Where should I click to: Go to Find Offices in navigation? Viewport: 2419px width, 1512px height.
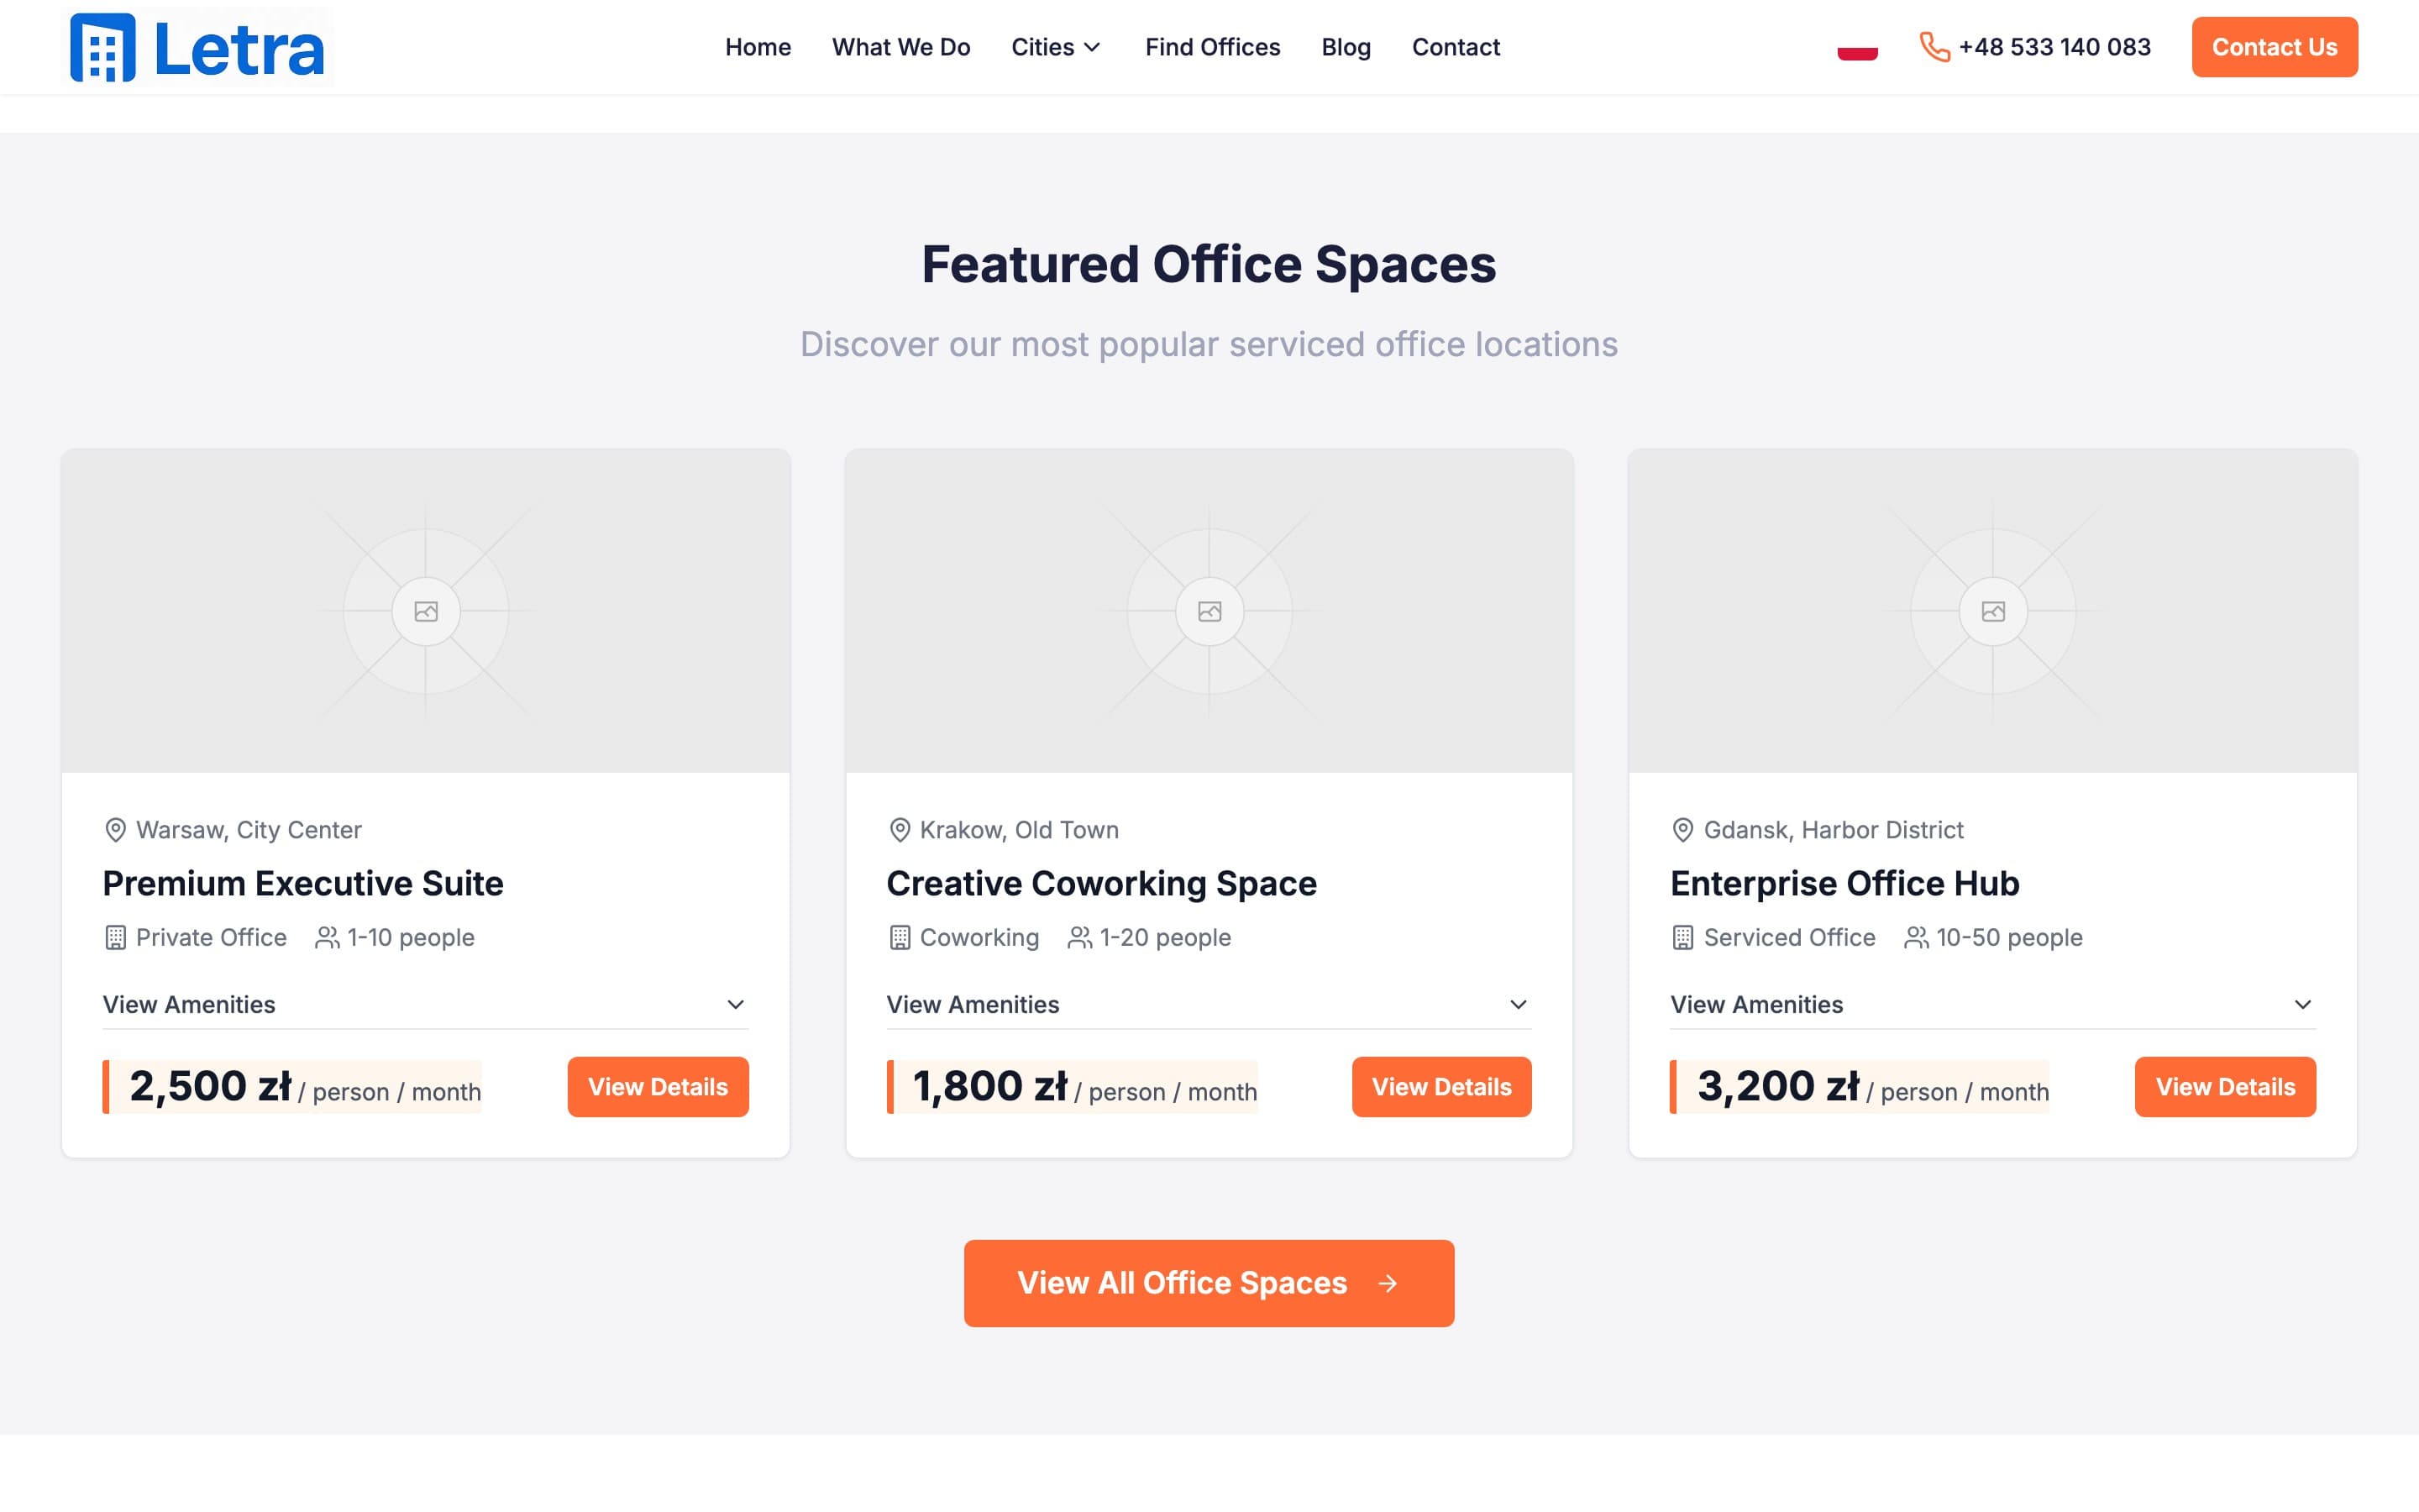pos(1213,47)
